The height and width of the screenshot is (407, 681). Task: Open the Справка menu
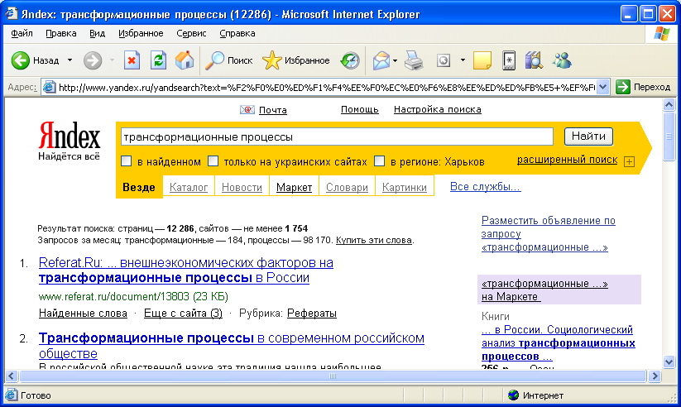237,33
